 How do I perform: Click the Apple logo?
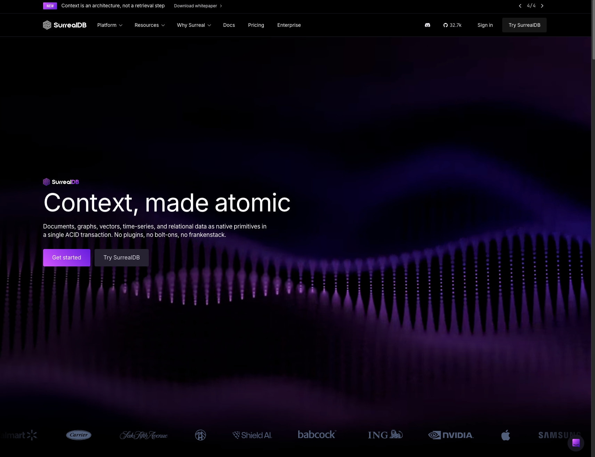click(x=506, y=435)
